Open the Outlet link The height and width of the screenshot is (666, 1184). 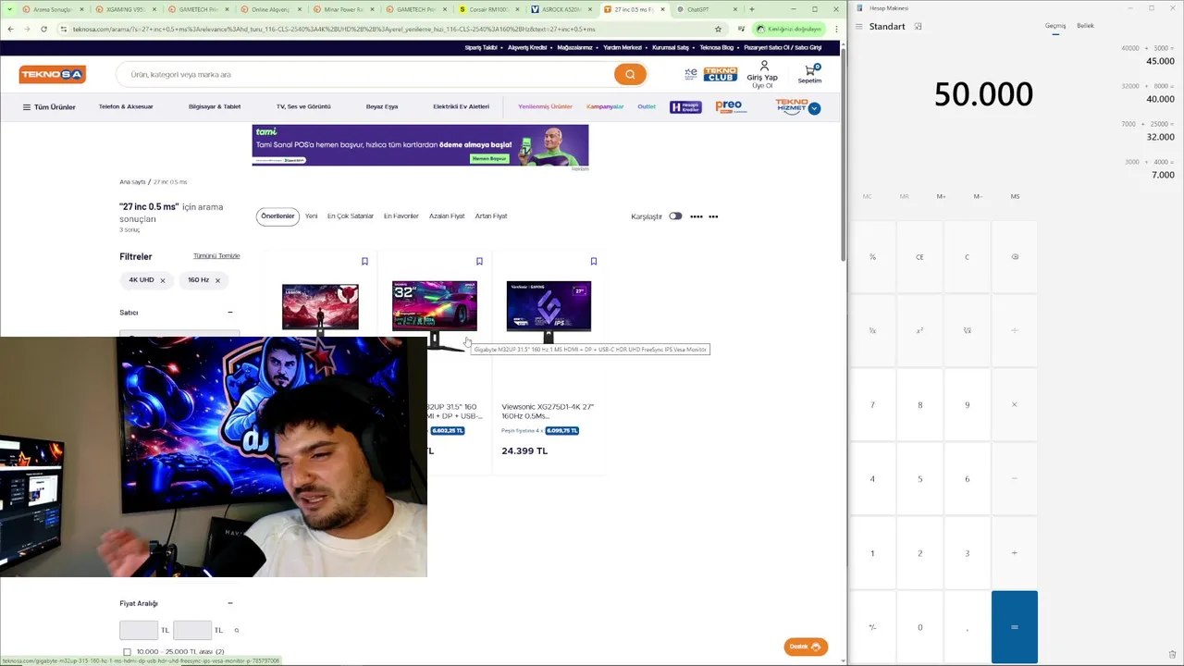click(647, 106)
